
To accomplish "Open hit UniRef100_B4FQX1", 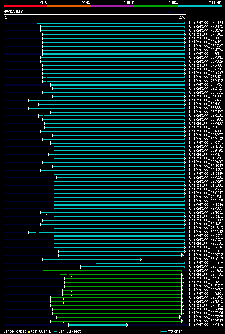I will click(x=206, y=34).
